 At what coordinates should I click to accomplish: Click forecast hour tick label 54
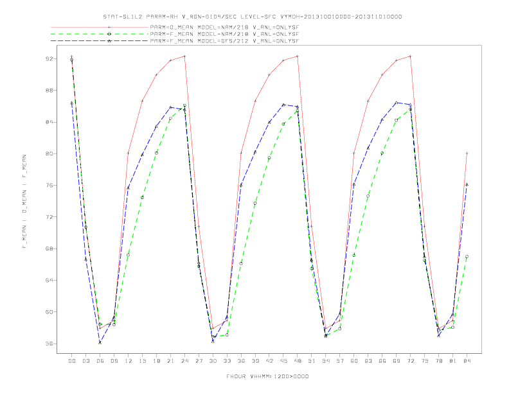pyautogui.click(x=326, y=361)
